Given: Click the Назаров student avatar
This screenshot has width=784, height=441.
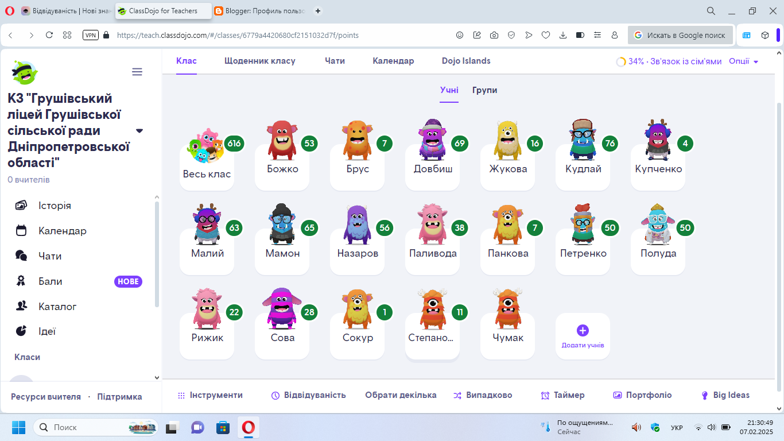Looking at the screenshot, I should [358, 225].
